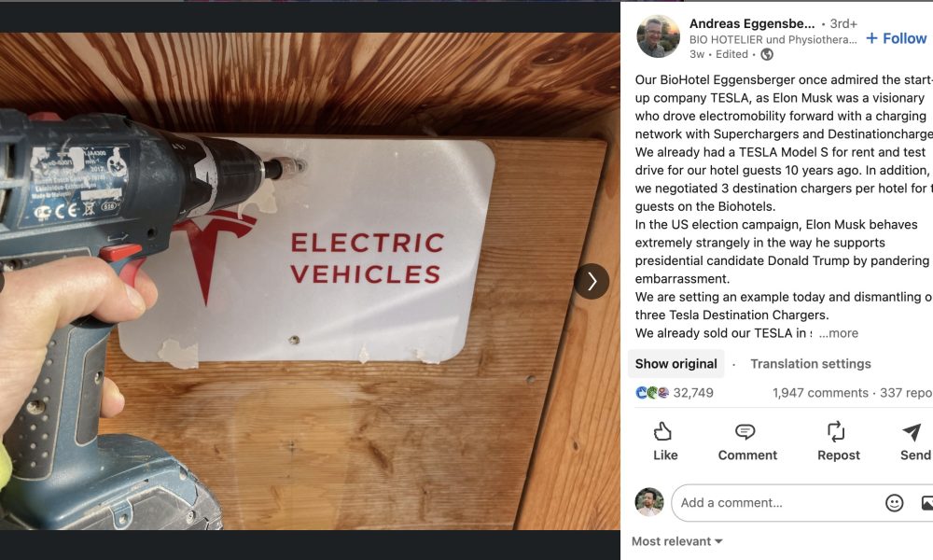This screenshot has width=933, height=560.
Task: Open Andreas Eggensberger's profile picture
Action: coord(658,36)
